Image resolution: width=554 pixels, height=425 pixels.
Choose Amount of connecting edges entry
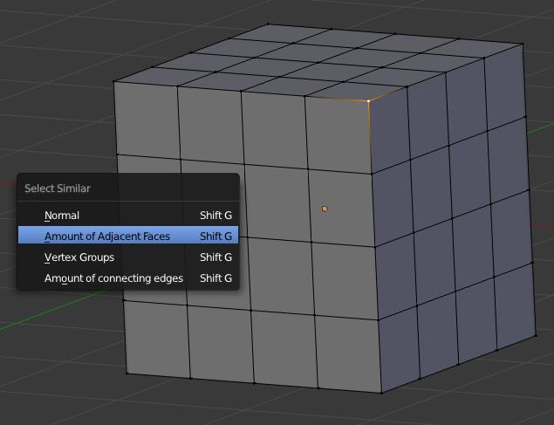click(x=128, y=278)
